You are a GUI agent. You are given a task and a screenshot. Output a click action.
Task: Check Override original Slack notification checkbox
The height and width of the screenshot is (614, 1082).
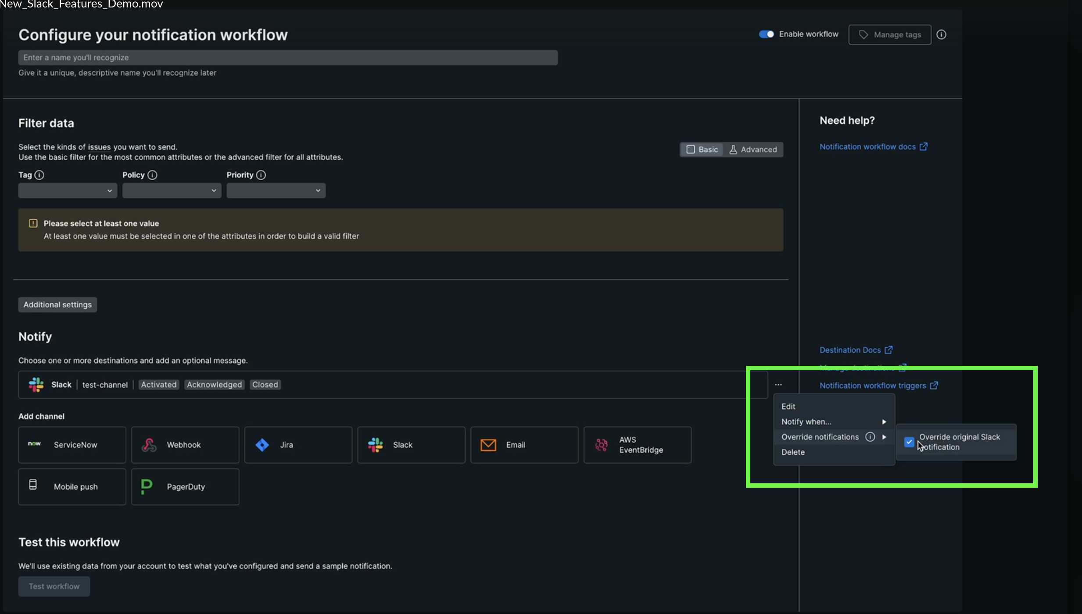click(910, 441)
